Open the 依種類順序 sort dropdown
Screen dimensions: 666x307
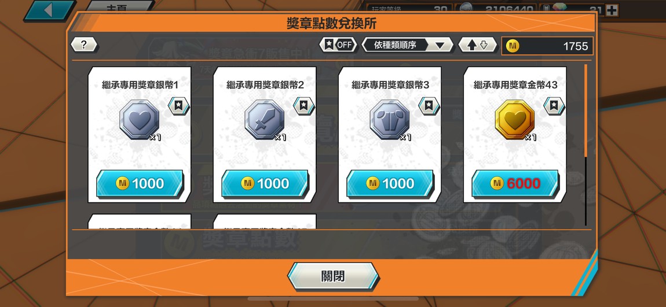click(x=407, y=45)
